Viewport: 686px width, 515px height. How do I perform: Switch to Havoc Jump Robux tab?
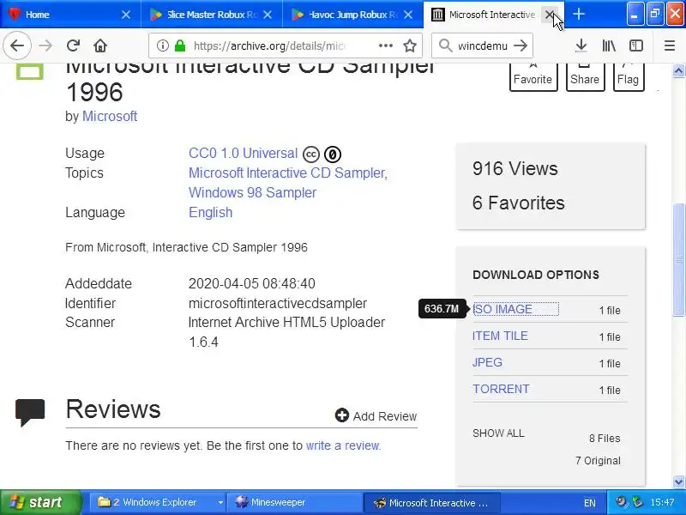352,15
